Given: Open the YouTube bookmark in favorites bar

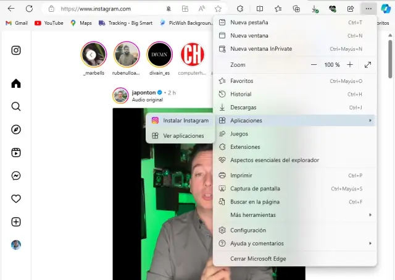Looking at the screenshot, I should pos(49,23).
